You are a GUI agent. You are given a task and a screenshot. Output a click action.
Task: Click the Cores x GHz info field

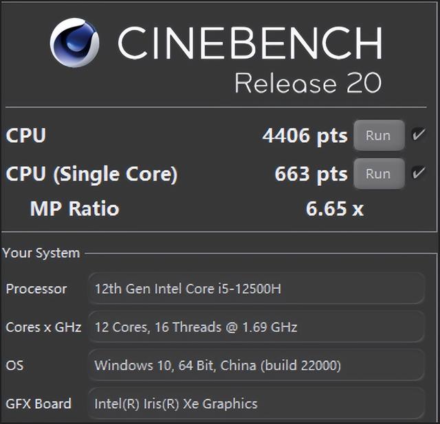click(x=256, y=327)
